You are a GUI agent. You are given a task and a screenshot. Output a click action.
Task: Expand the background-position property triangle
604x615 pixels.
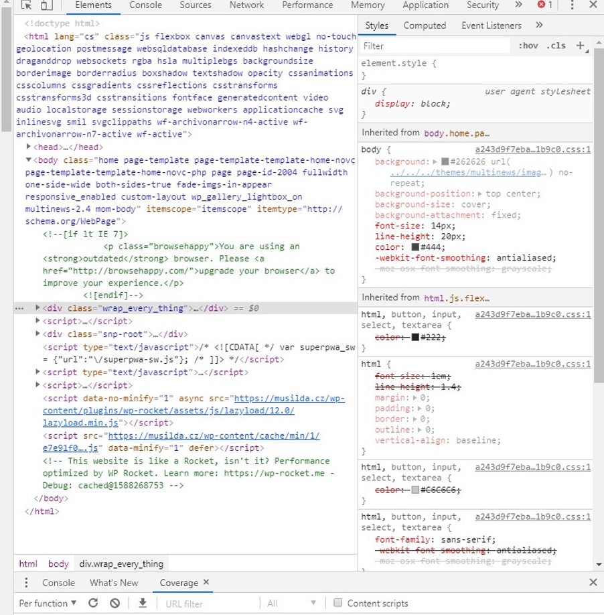pyautogui.click(x=479, y=194)
